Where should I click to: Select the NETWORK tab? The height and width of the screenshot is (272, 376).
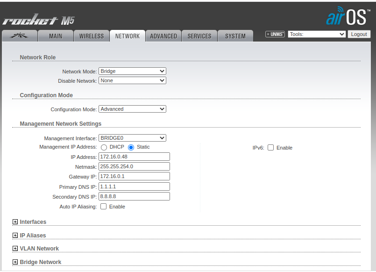(128, 36)
